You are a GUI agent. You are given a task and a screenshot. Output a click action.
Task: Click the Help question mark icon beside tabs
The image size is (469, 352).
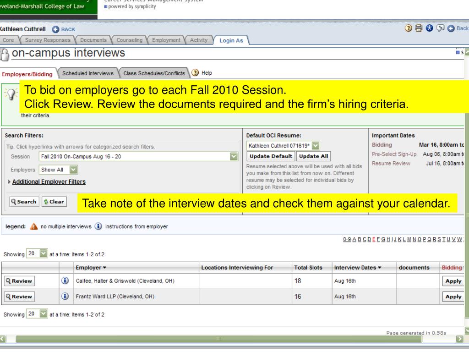pos(195,73)
